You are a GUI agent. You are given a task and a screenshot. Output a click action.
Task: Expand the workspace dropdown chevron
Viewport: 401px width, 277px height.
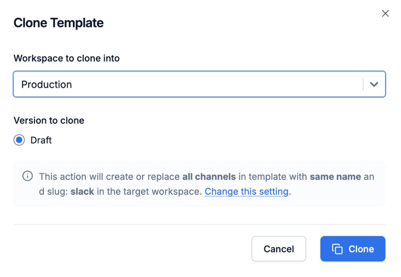pos(374,84)
